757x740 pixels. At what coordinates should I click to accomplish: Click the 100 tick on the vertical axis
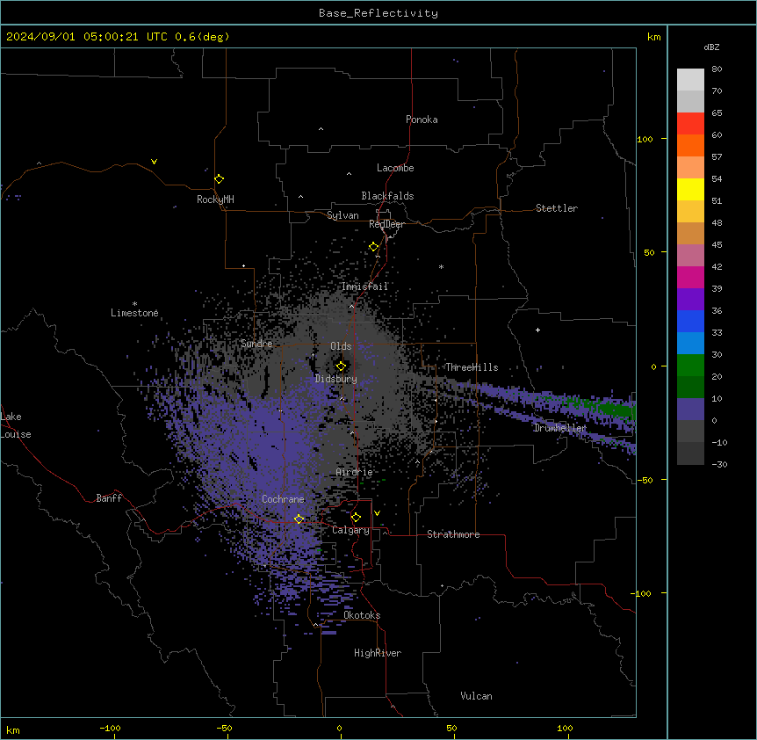pyautogui.click(x=645, y=139)
